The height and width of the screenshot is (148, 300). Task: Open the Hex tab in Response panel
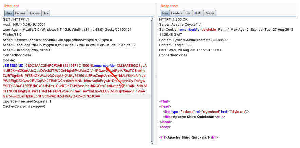188,13
